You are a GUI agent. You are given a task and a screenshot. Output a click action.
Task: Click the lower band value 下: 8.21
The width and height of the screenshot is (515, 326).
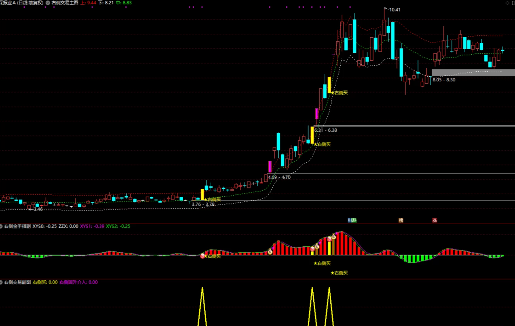(106, 2)
